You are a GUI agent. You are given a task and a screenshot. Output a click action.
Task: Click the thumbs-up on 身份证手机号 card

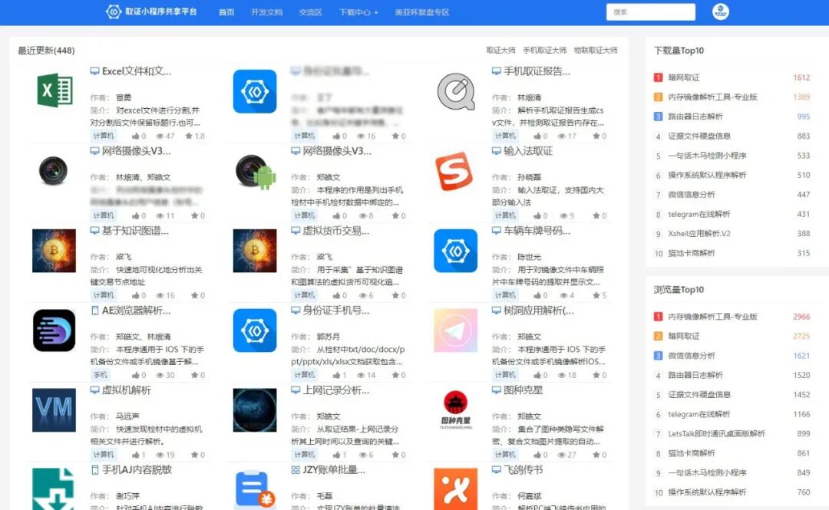click(337, 375)
